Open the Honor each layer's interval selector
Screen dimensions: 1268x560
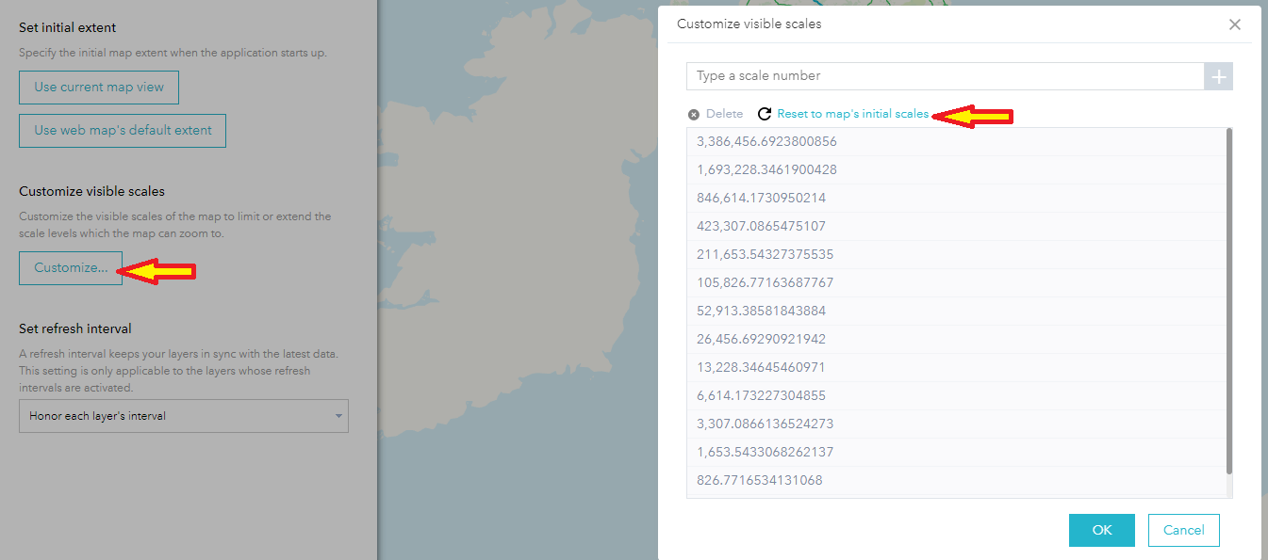click(x=184, y=415)
